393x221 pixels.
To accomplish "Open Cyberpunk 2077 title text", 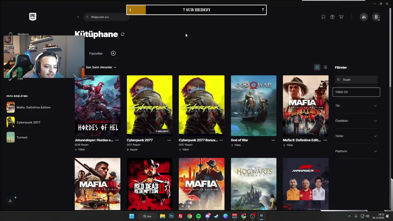I will (x=140, y=140).
